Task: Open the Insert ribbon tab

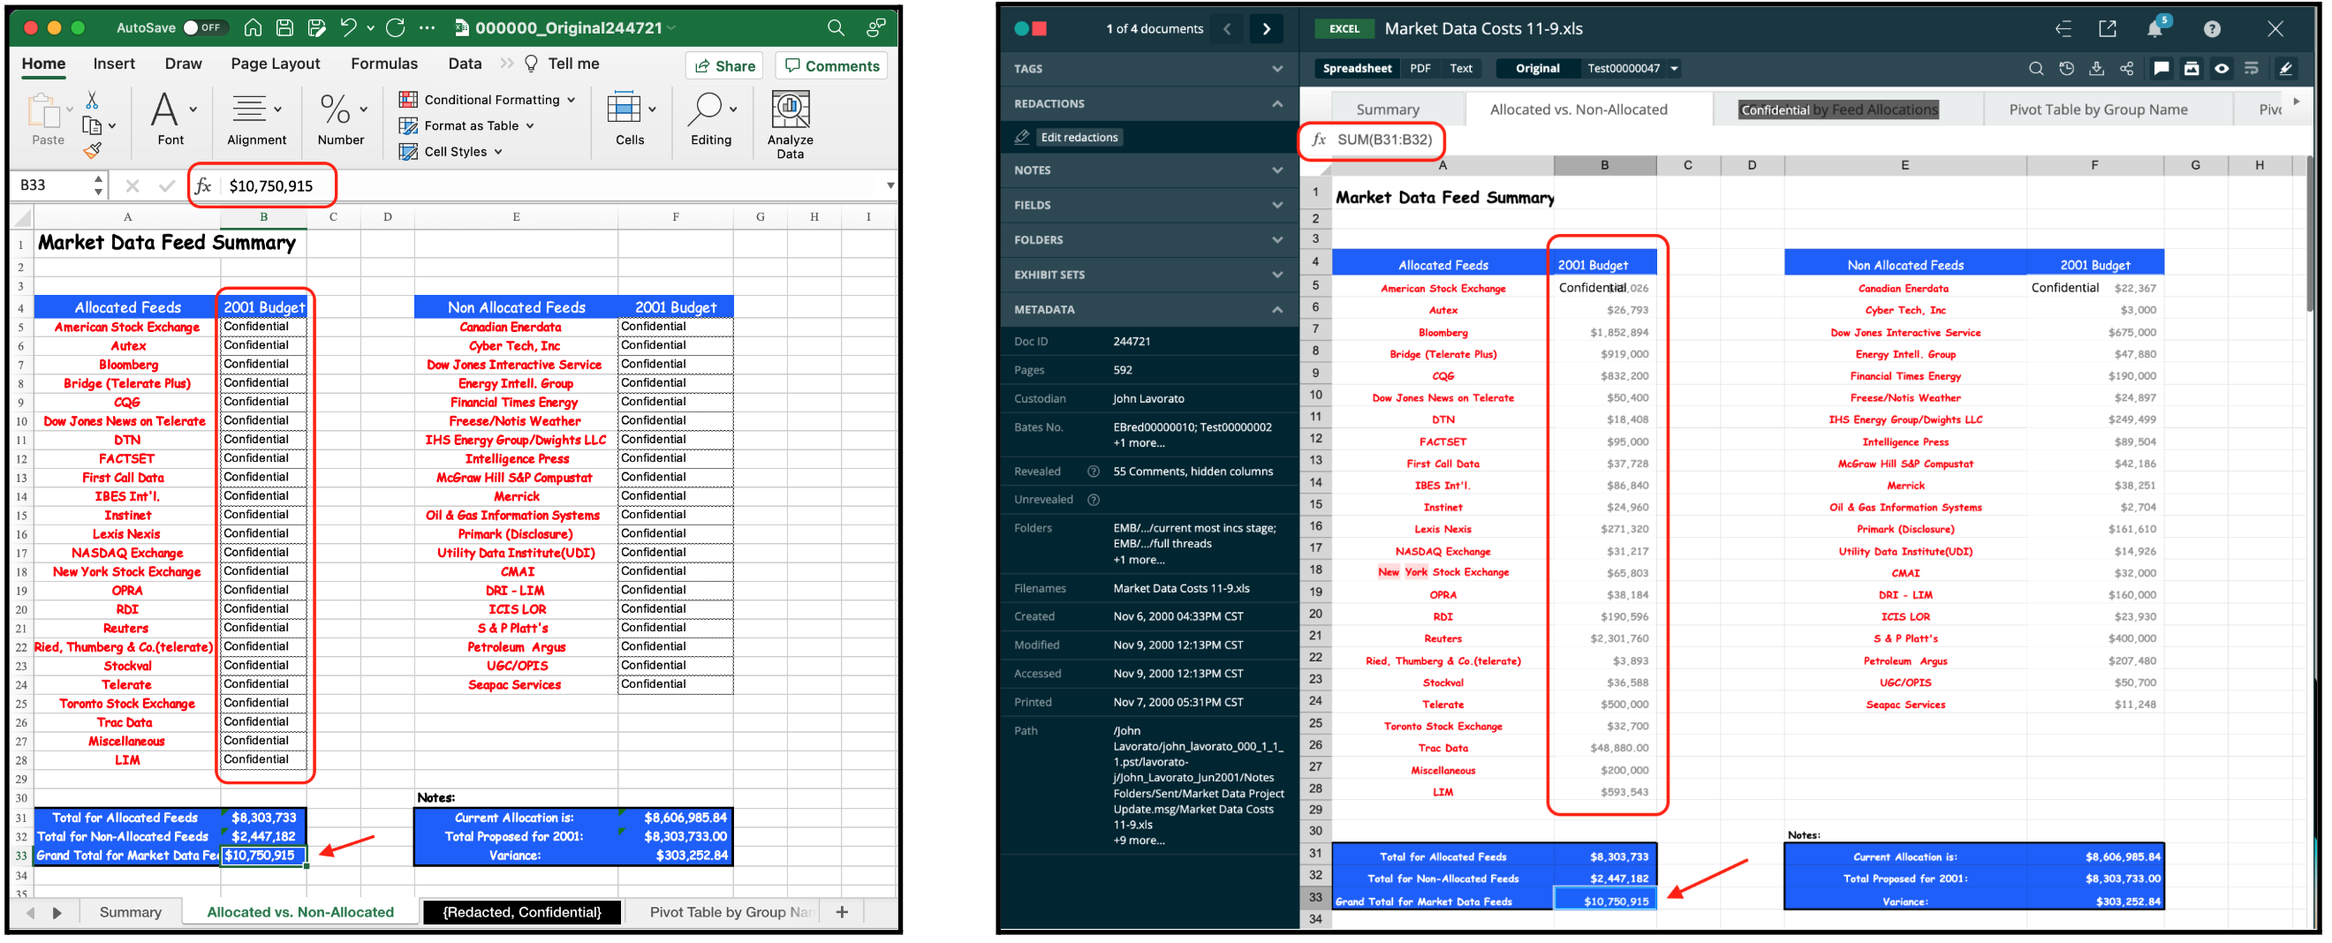Action: coord(114,64)
